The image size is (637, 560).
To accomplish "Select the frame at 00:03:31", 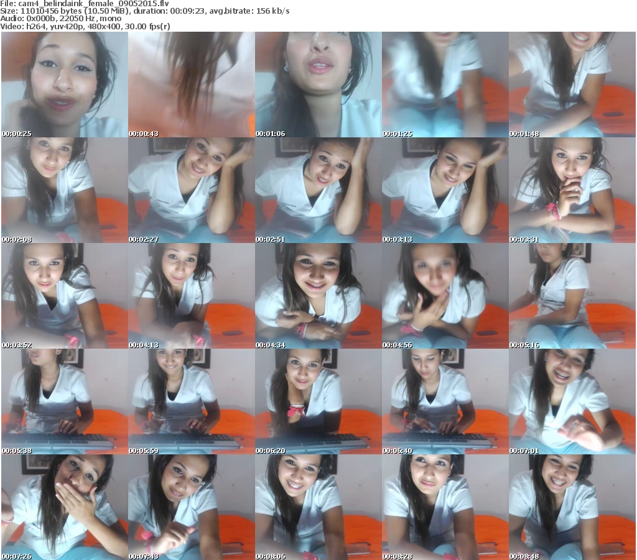I will [x=572, y=190].
